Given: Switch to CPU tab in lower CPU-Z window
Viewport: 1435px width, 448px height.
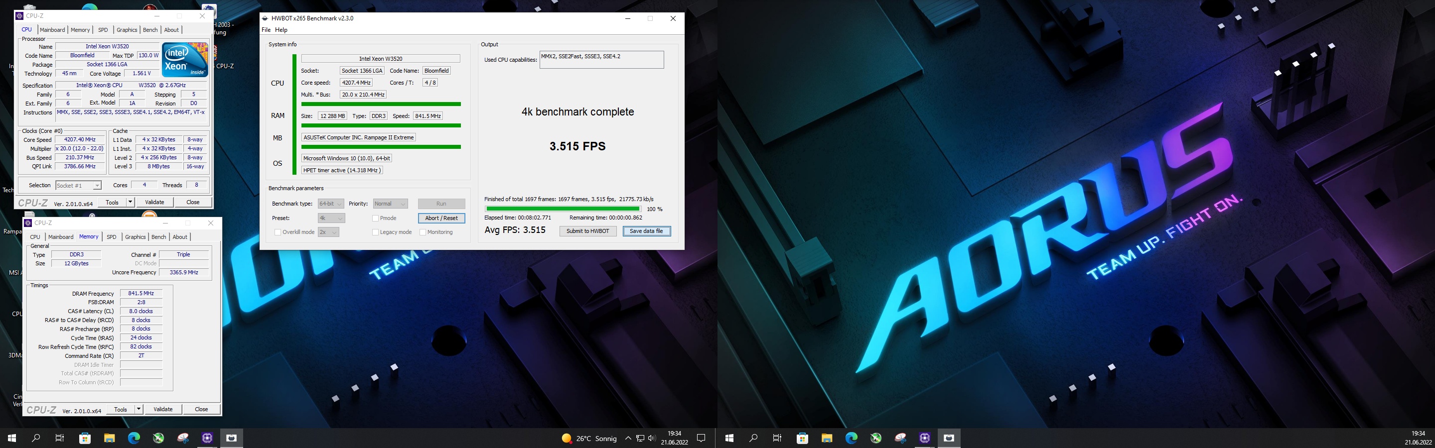Looking at the screenshot, I should coord(35,237).
